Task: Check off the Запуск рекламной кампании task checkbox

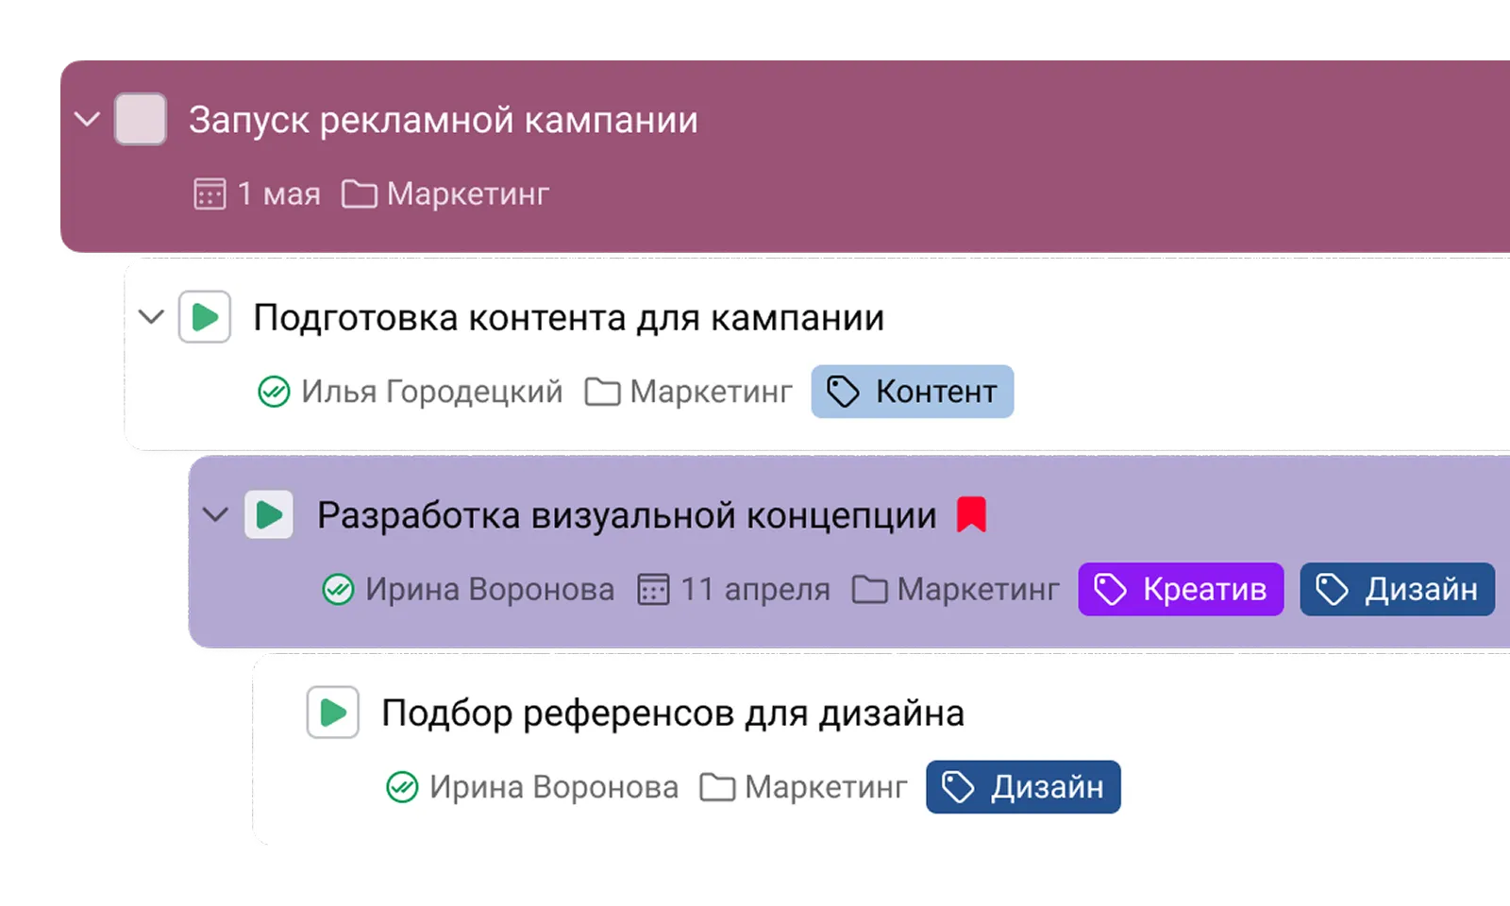Action: (x=140, y=119)
